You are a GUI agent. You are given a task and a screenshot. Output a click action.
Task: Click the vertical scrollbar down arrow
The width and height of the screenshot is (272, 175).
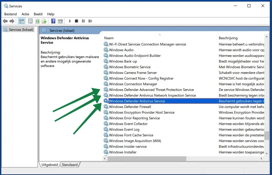pos(267,153)
